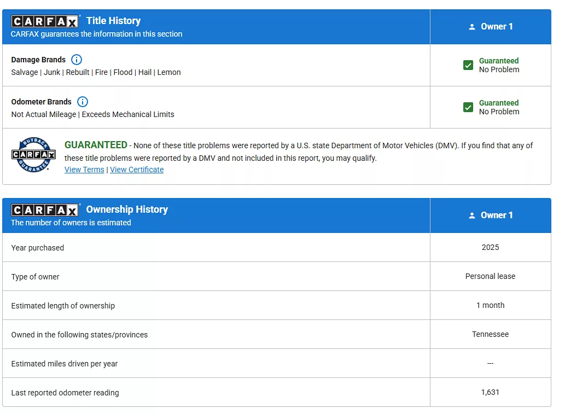Click the Tennessee state value
565x414 pixels.
490,334
